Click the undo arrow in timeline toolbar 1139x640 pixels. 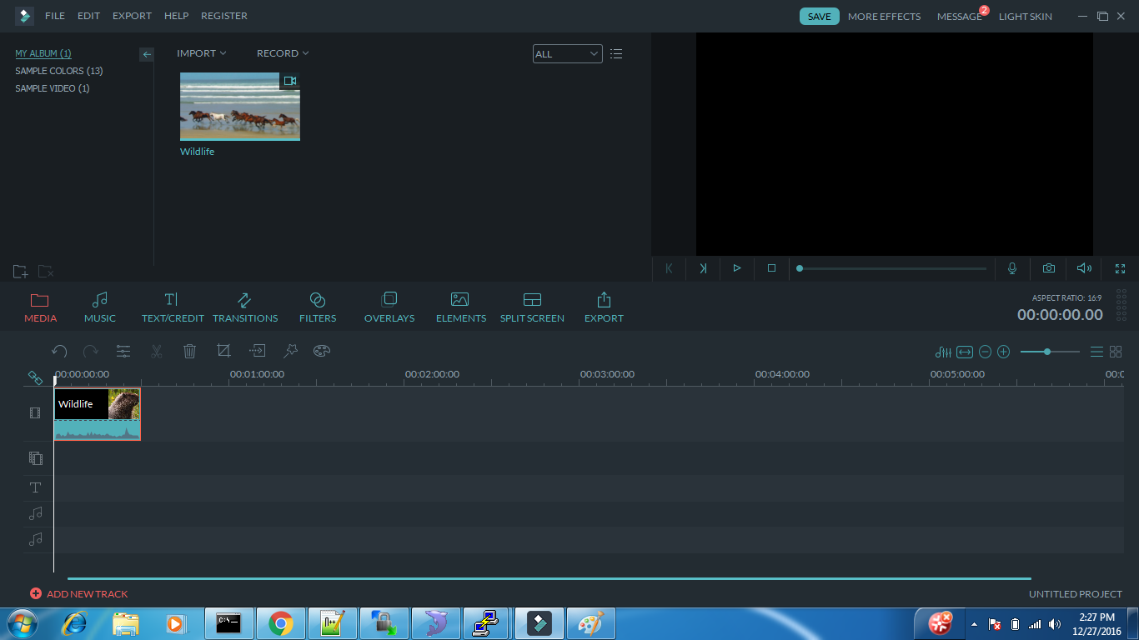tap(59, 352)
